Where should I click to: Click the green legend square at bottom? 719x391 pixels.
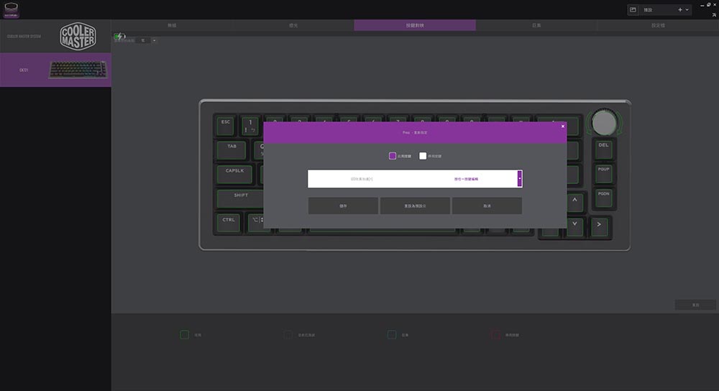184,335
